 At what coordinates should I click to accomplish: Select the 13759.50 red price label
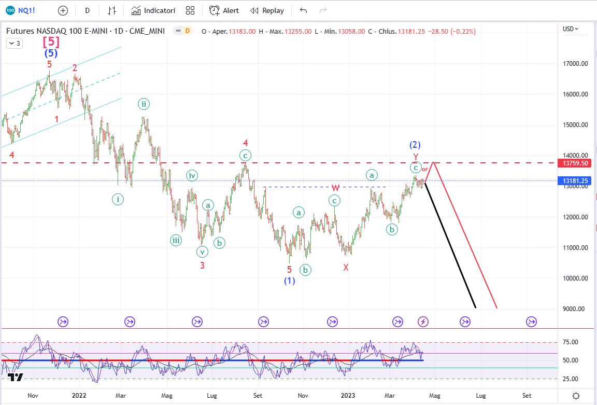point(575,163)
